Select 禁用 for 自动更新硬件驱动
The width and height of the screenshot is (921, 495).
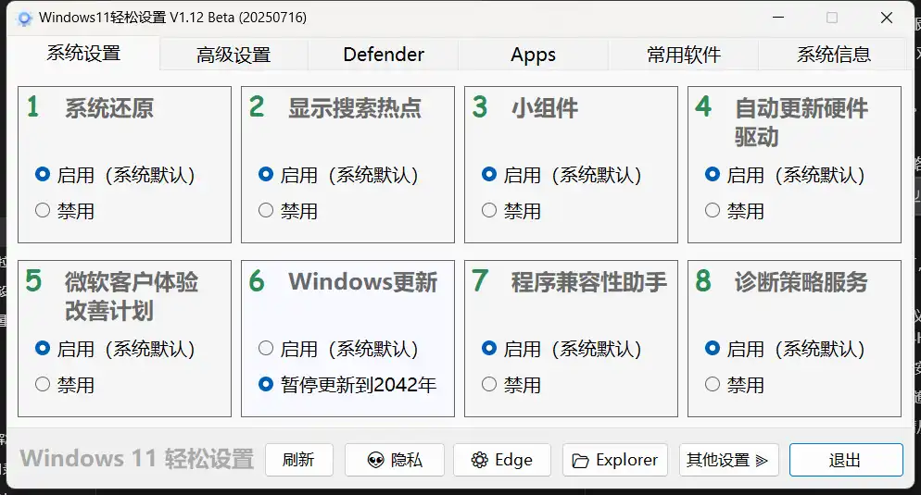click(734, 211)
